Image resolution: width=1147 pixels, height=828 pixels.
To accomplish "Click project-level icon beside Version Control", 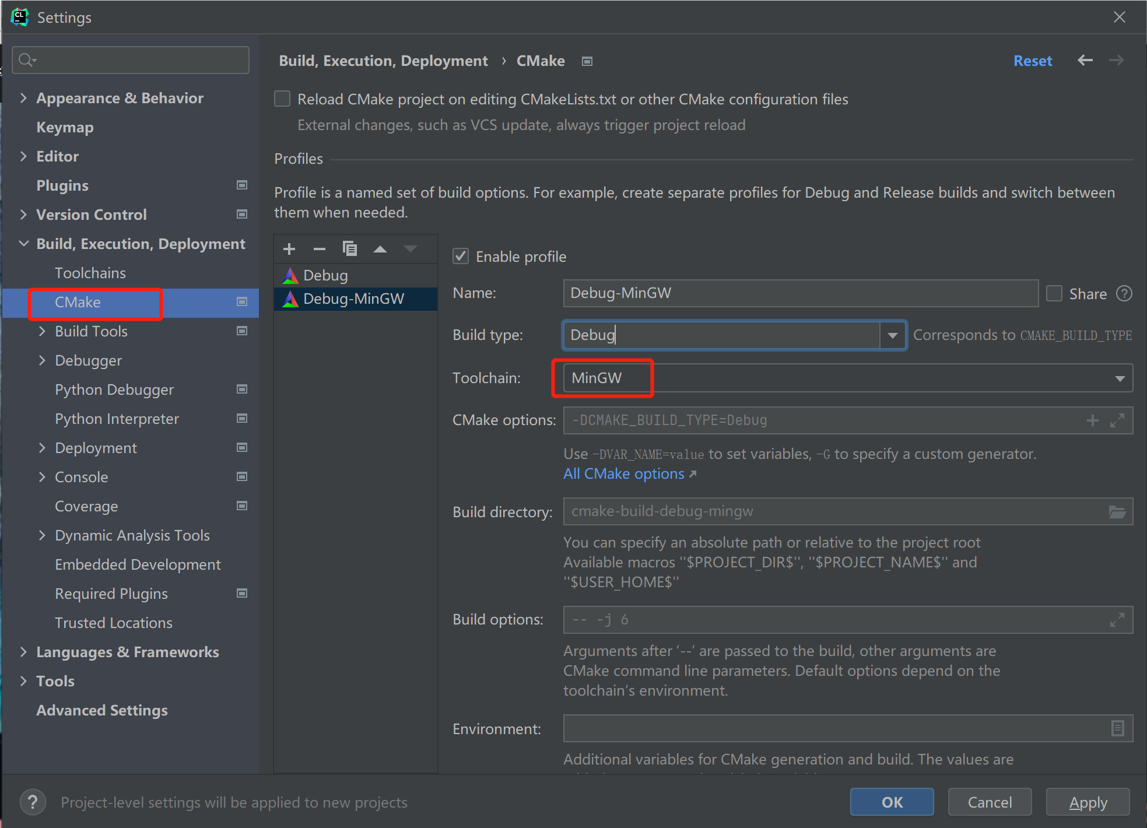I will [242, 215].
